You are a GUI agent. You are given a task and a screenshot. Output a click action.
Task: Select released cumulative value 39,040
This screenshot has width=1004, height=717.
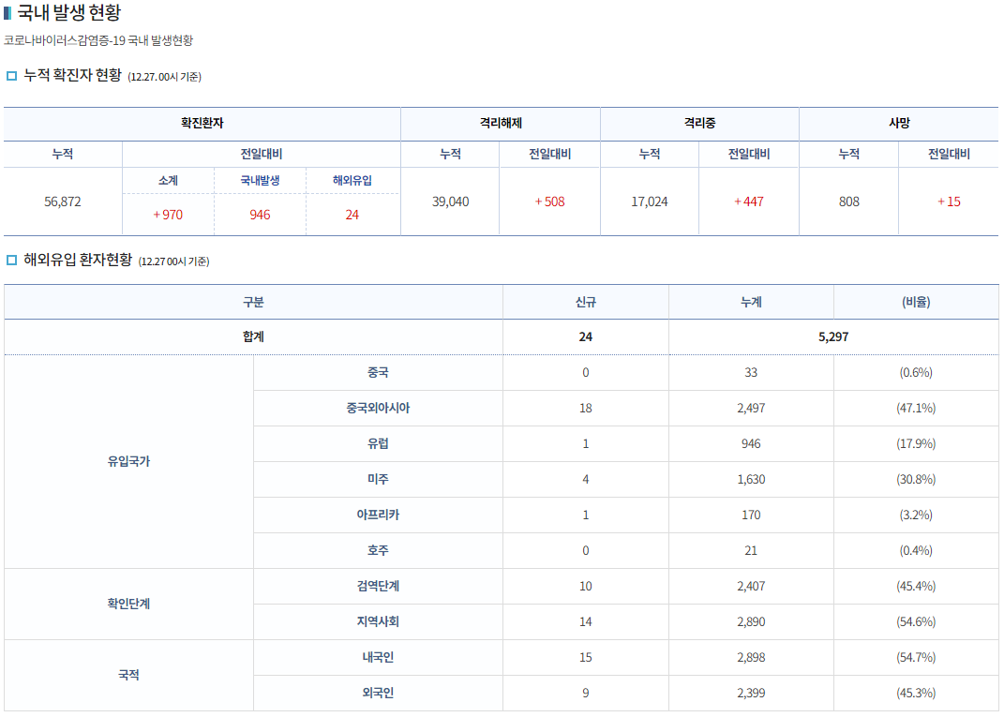[450, 202]
